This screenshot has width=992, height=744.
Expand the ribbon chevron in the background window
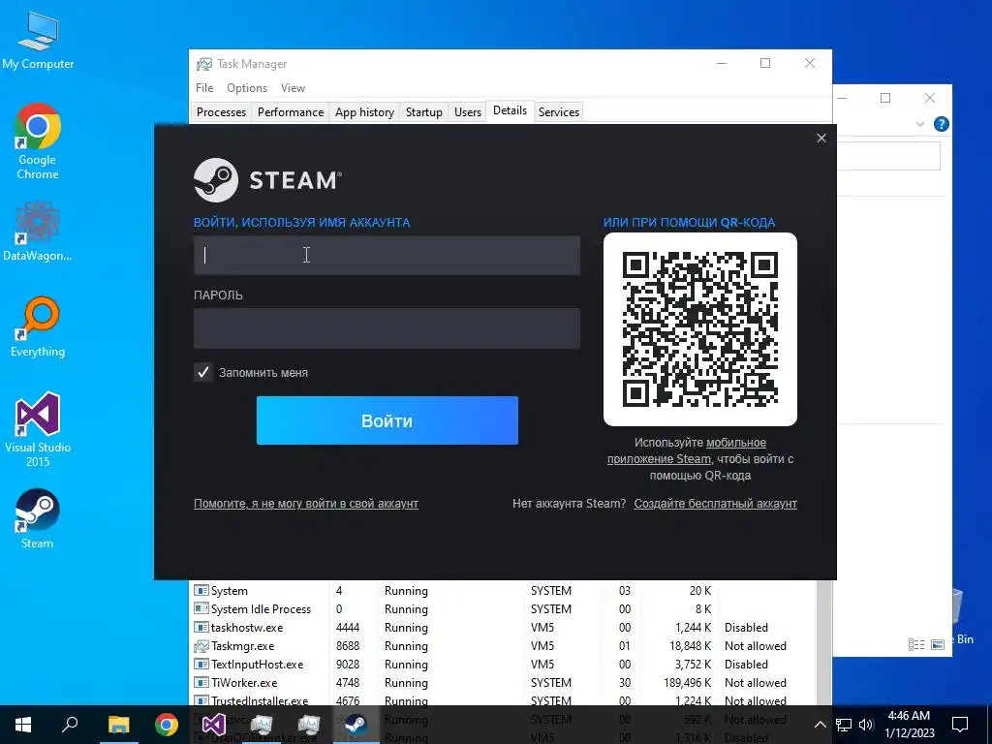(920, 124)
